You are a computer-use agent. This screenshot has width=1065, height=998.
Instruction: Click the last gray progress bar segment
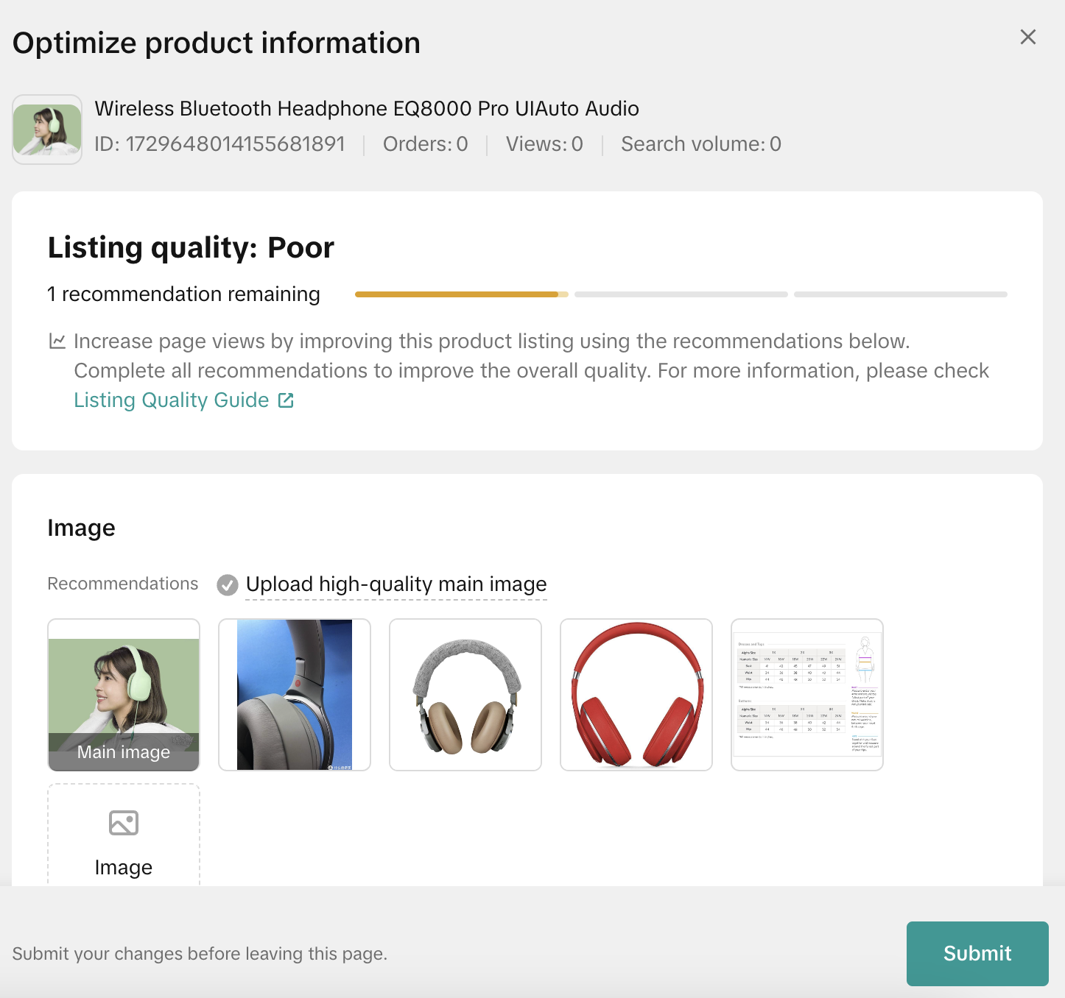coord(900,294)
